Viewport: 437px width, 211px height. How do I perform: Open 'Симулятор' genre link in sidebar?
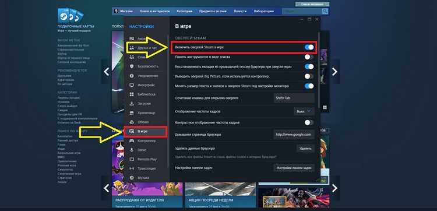click(65, 170)
